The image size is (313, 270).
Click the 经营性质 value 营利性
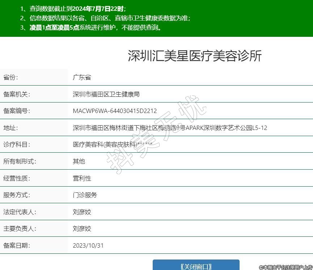82,178
